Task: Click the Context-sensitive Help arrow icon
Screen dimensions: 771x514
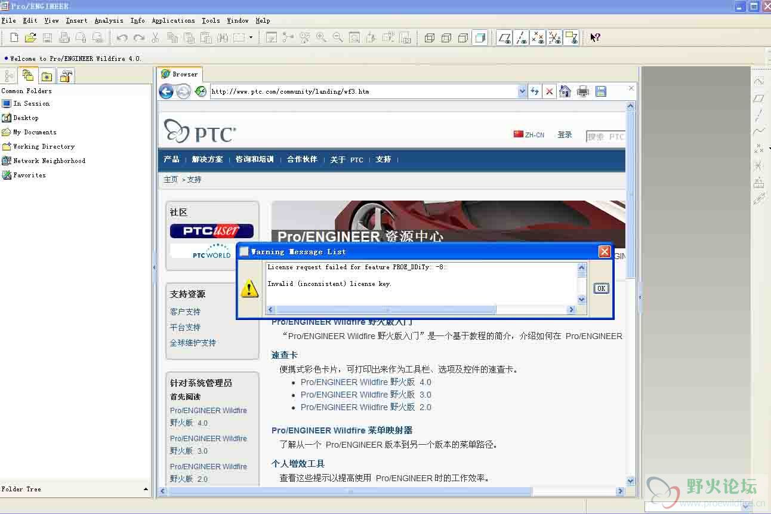Action: pos(595,38)
